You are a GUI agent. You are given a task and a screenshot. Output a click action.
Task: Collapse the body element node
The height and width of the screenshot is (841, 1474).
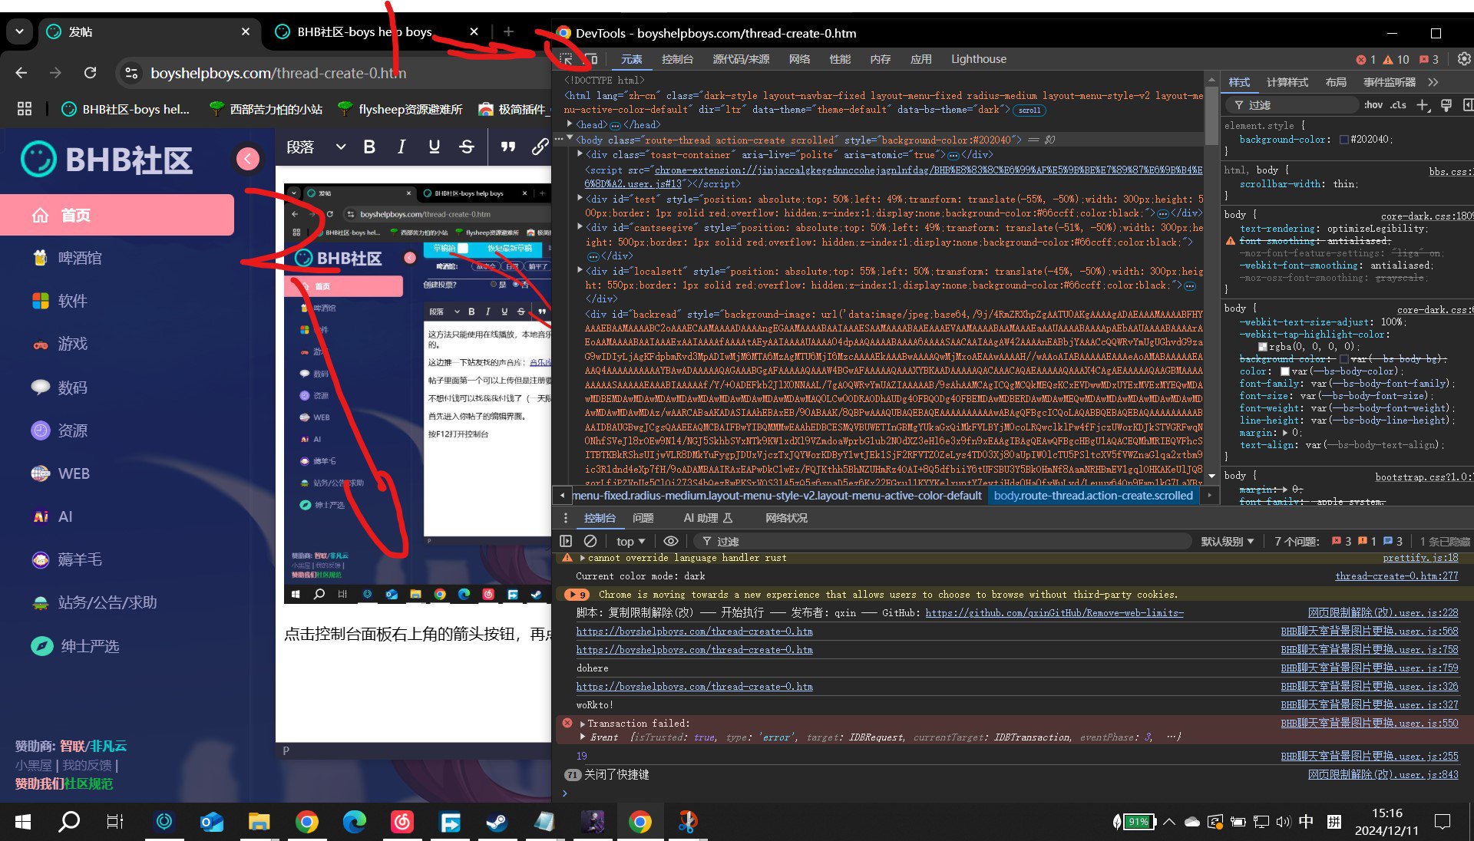(x=570, y=139)
